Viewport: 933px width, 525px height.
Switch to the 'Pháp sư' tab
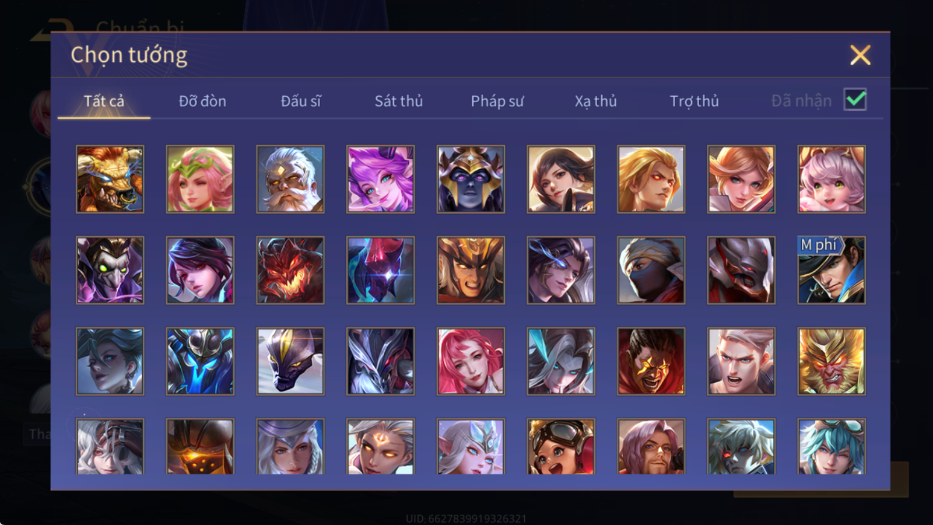(x=497, y=101)
